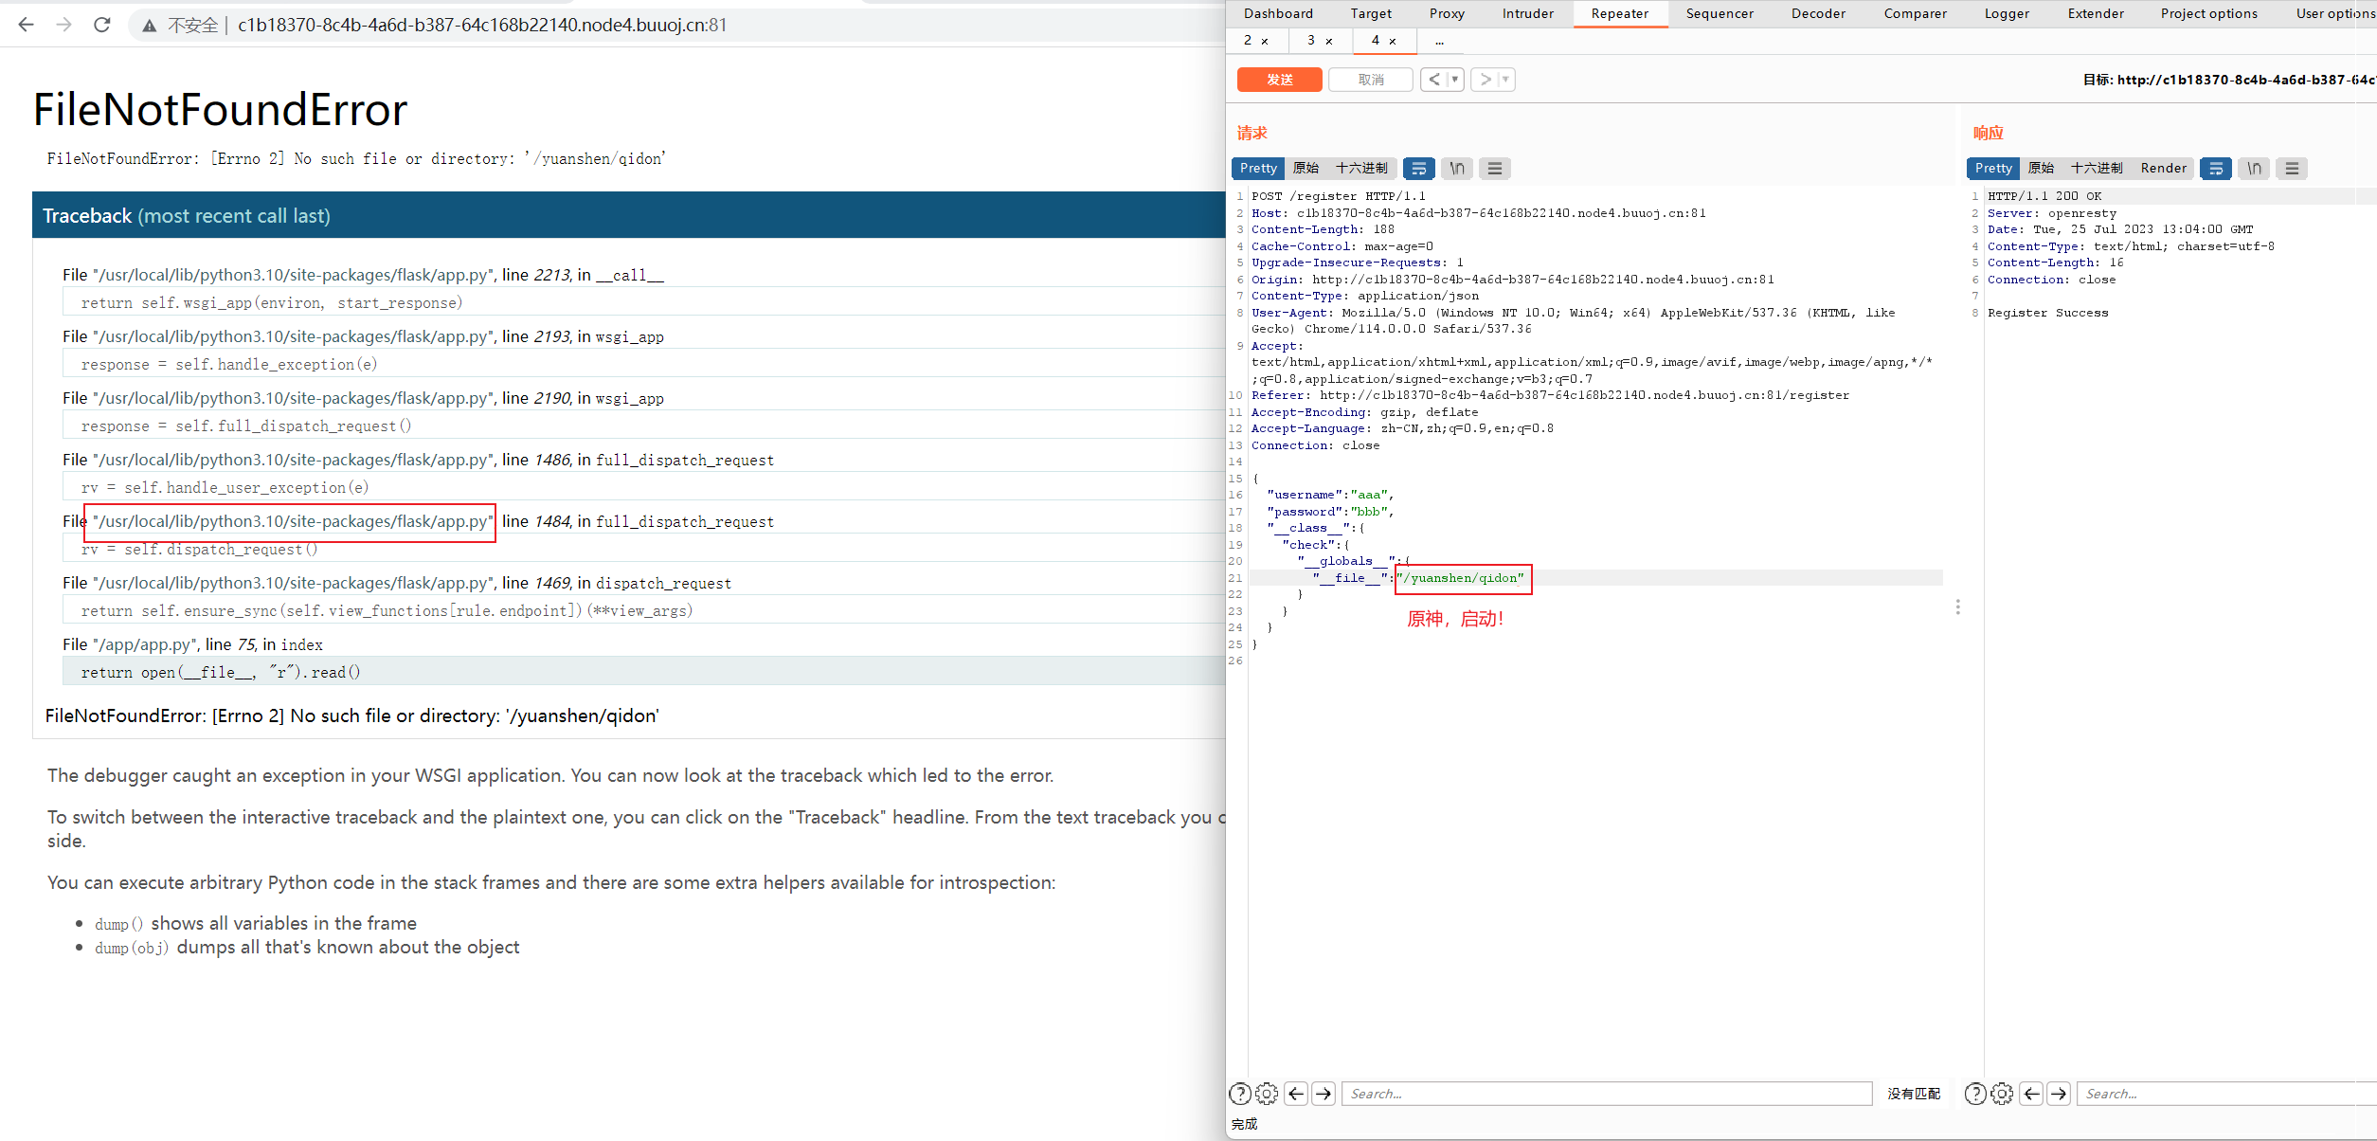Open the Logger tab

[x=2007, y=13]
